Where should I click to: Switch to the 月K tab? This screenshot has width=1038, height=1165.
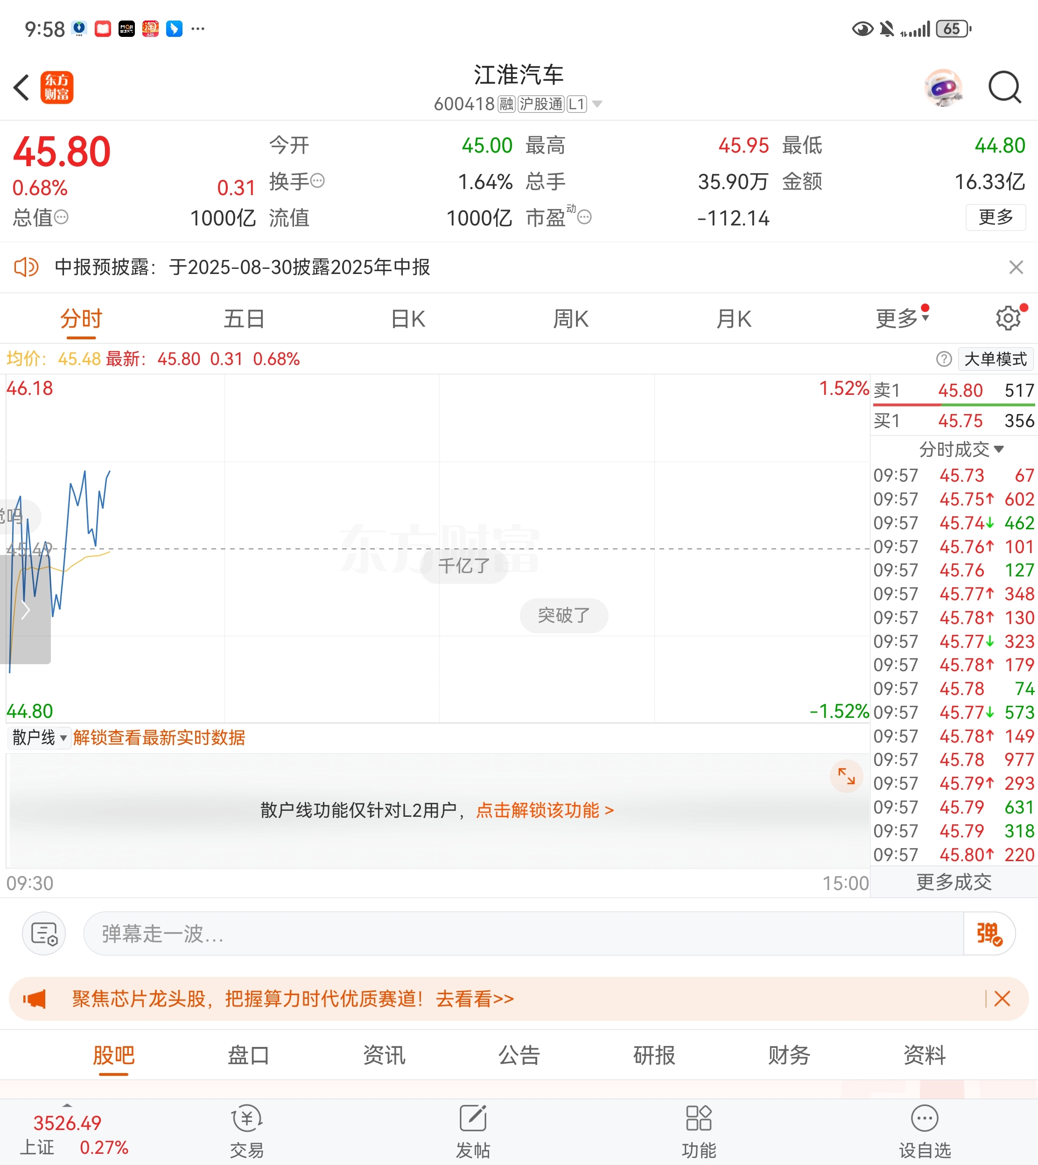734,318
